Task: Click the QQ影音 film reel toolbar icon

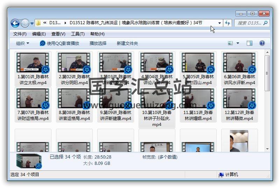Action: (x=43, y=43)
